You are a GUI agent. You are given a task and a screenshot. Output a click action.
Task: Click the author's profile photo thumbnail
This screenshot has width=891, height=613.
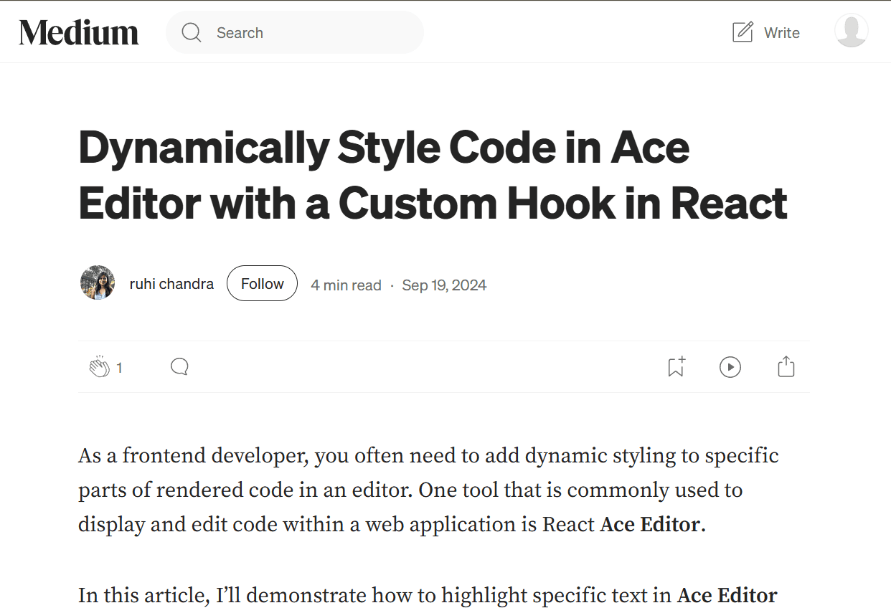click(x=98, y=282)
